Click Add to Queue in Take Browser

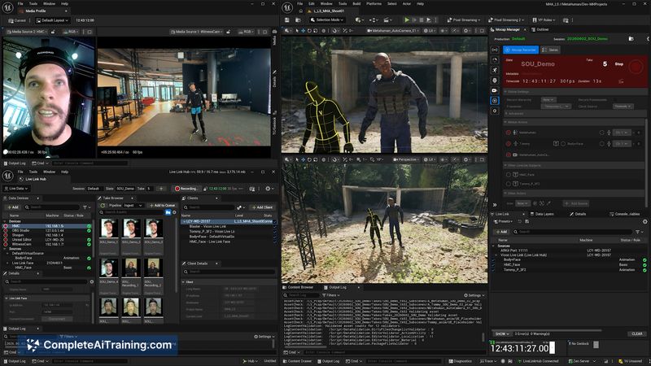(x=162, y=206)
